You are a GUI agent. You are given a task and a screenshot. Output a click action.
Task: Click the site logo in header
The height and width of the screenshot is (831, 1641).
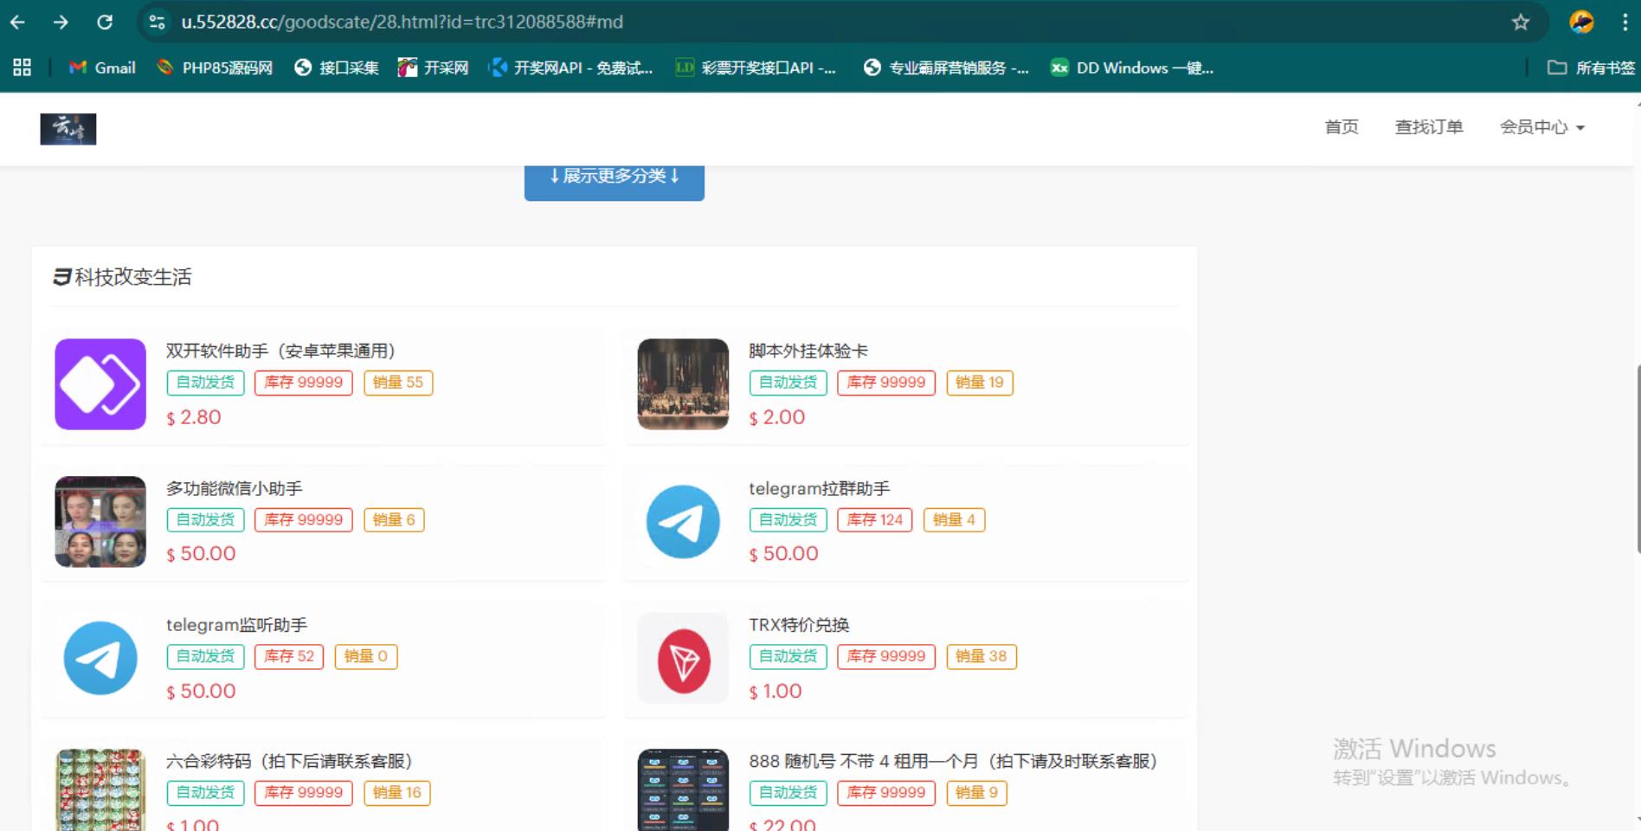[x=68, y=129]
